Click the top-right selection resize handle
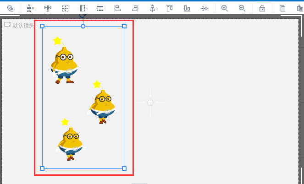Viewport: 304px width, 184px height. (x=124, y=26)
